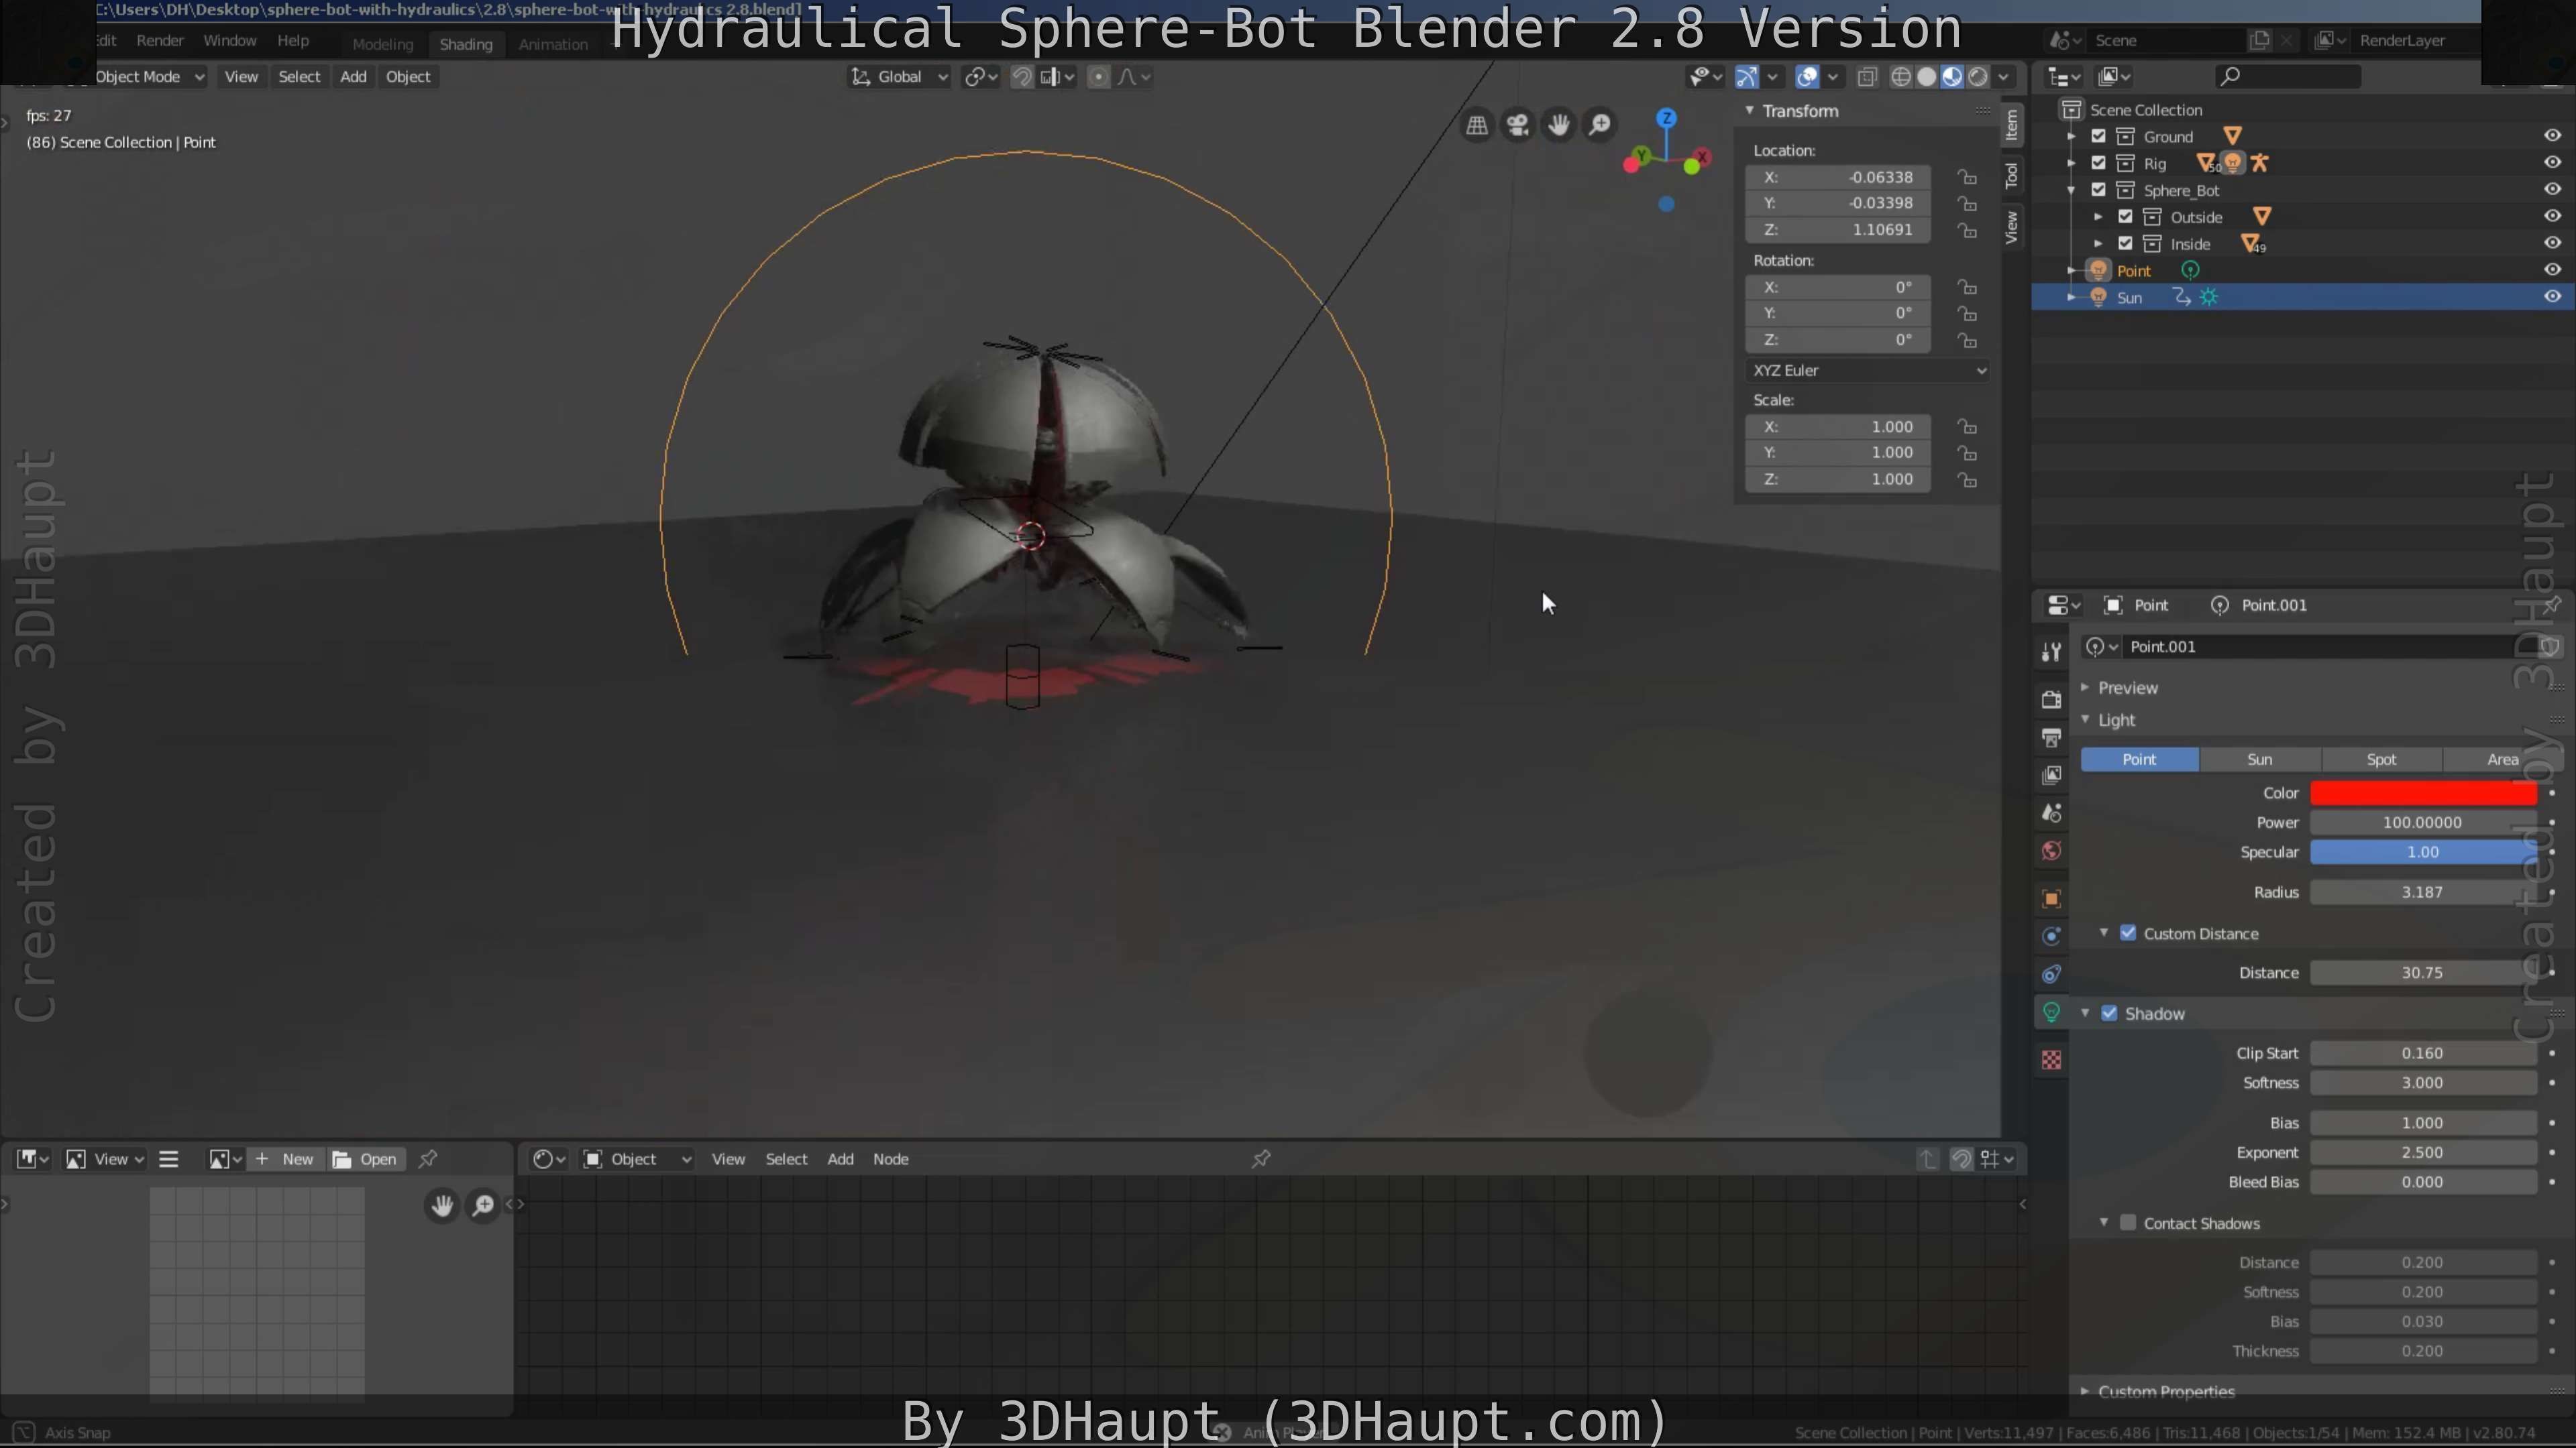Toggle snapping magnet icon

(x=1022, y=77)
